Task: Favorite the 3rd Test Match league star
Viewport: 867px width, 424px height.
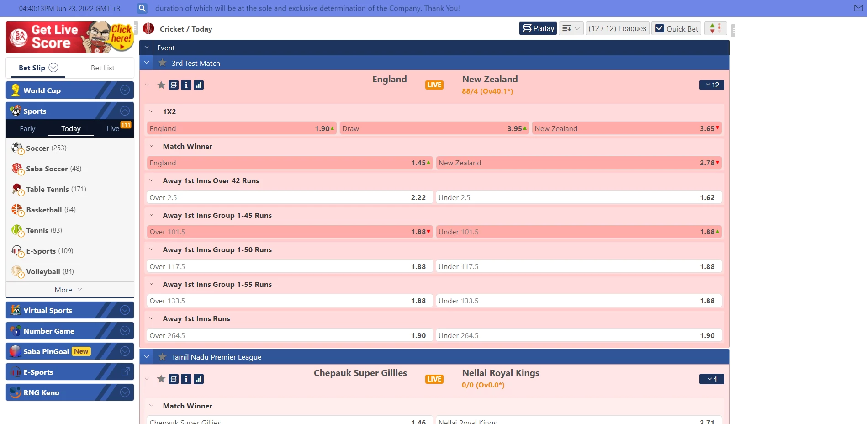Action: [162, 63]
